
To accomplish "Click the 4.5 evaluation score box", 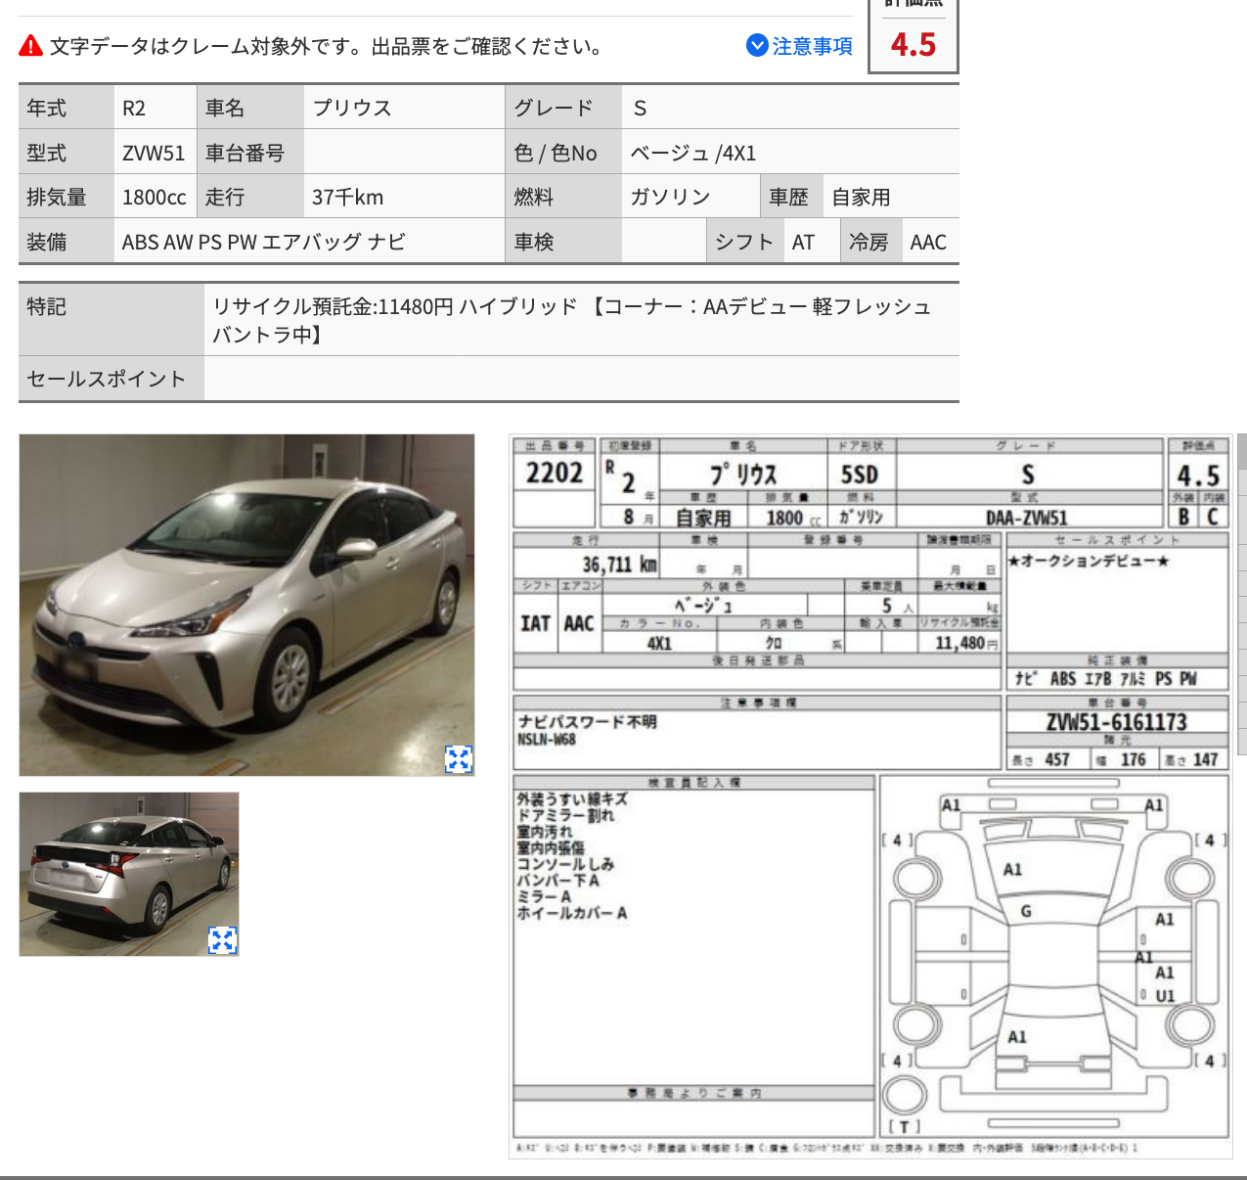I will [x=913, y=37].
